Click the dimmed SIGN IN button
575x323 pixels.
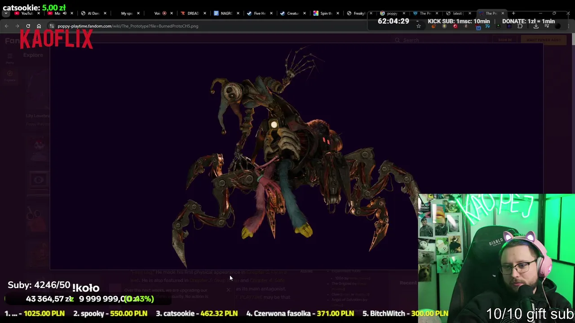click(x=505, y=40)
